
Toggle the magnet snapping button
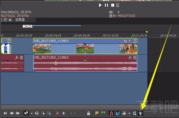point(112,113)
